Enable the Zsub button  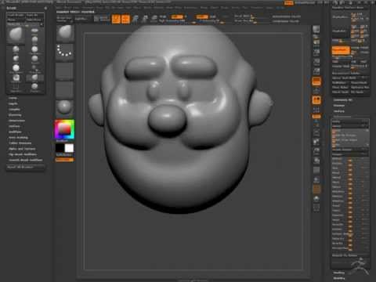pos(213,16)
